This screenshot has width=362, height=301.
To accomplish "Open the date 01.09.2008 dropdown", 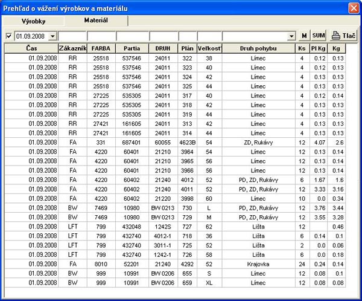I will pyautogui.click(x=52, y=37).
